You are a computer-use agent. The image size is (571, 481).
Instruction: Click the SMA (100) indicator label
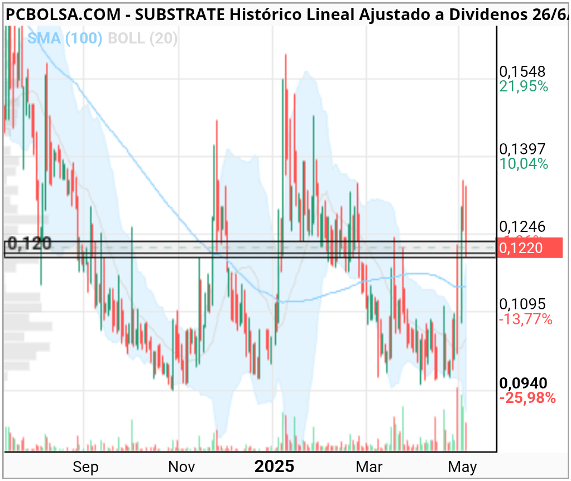click(x=65, y=38)
